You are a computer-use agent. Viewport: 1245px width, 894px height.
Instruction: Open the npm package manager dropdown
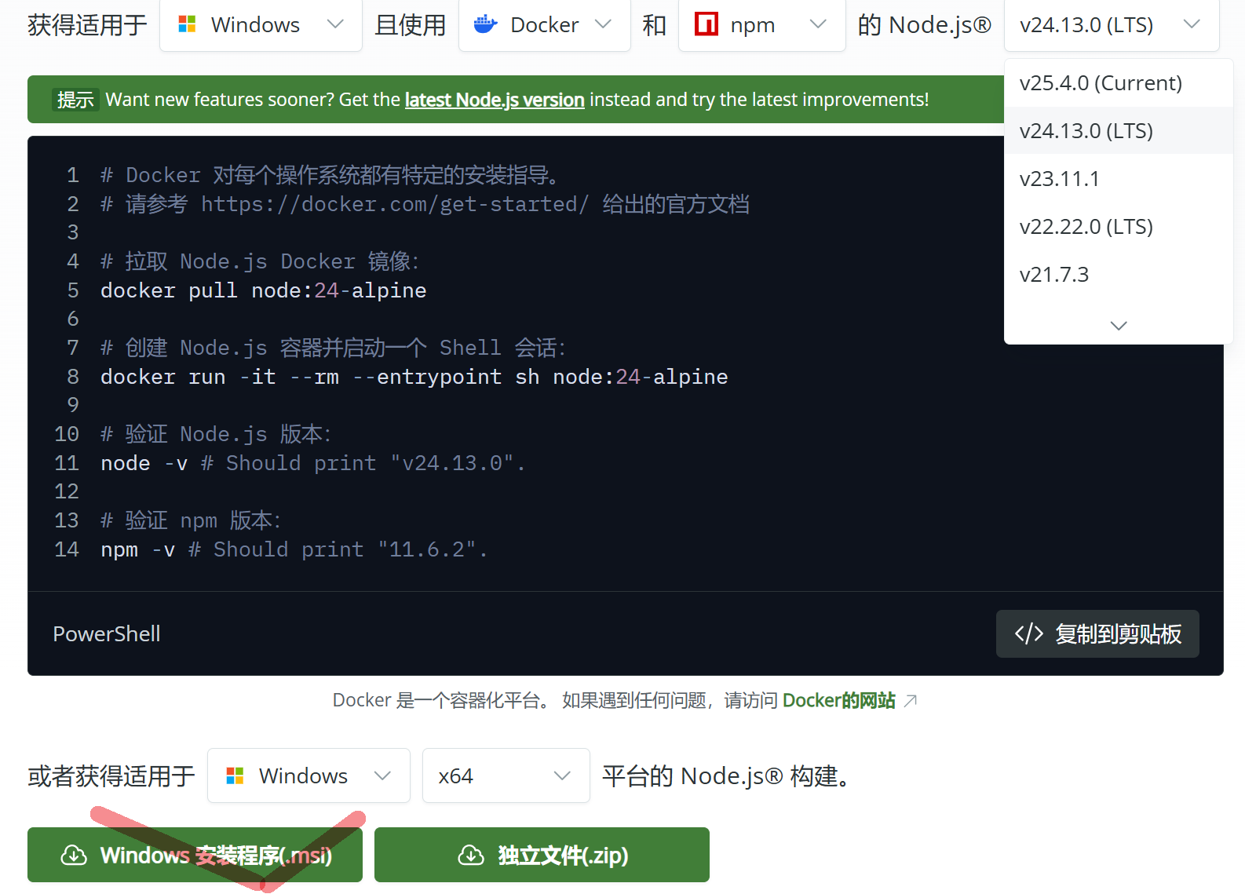[761, 25]
